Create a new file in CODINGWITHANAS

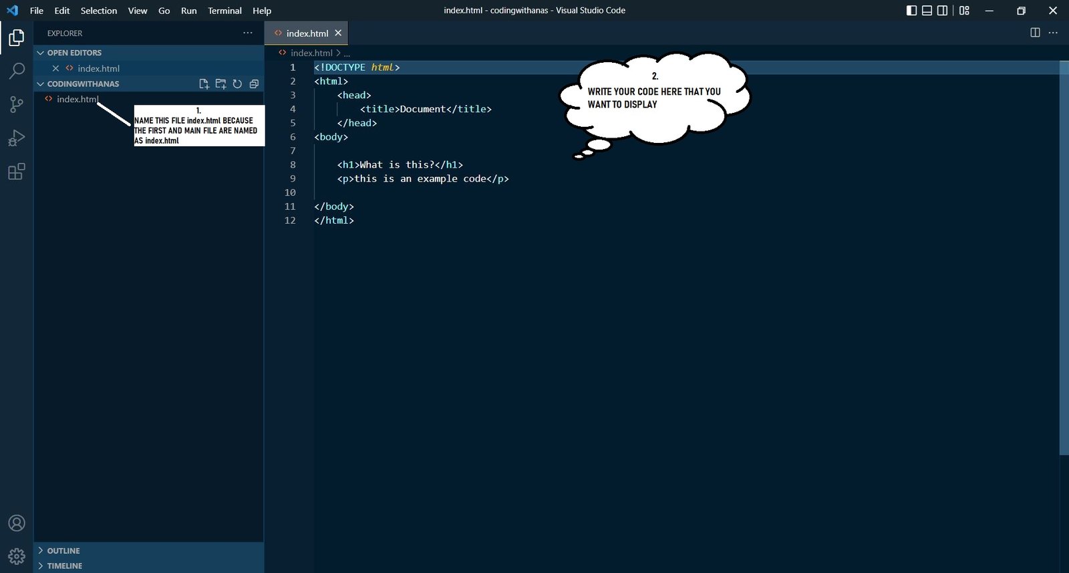pos(204,83)
